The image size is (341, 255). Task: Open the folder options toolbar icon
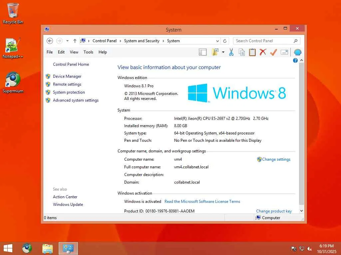215,52
